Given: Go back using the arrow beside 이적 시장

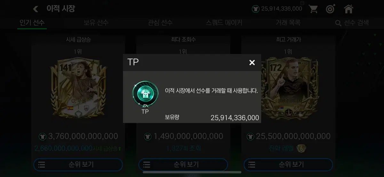Looking at the screenshot, I should (36, 9).
